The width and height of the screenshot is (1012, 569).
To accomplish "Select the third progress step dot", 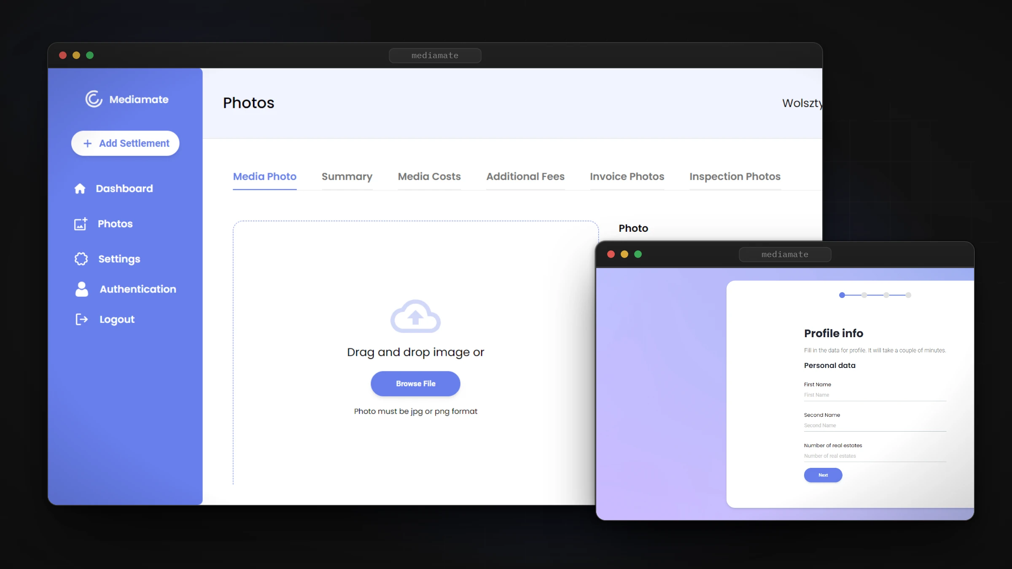I will point(886,295).
